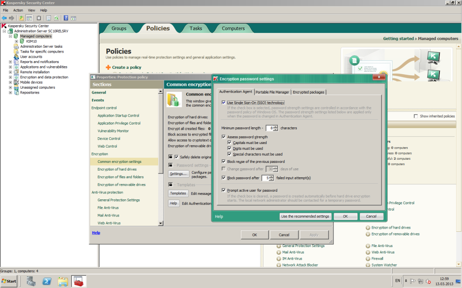Click Use the recommended settings button
462x288 pixels.
click(305, 216)
